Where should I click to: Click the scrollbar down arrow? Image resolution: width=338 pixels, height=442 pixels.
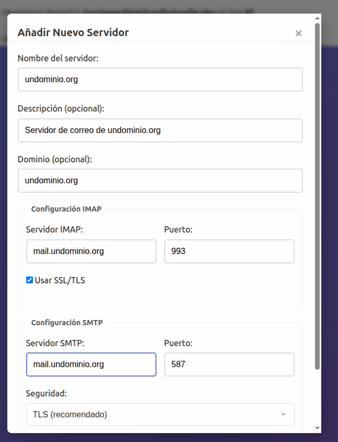[x=317, y=428]
